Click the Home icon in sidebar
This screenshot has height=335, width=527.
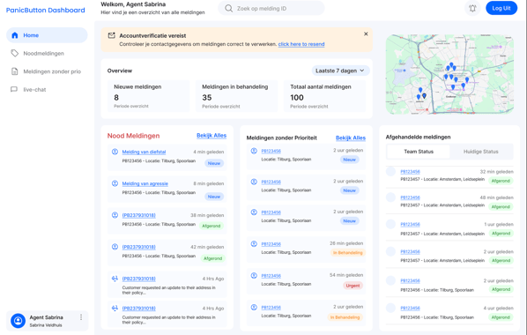click(14, 35)
